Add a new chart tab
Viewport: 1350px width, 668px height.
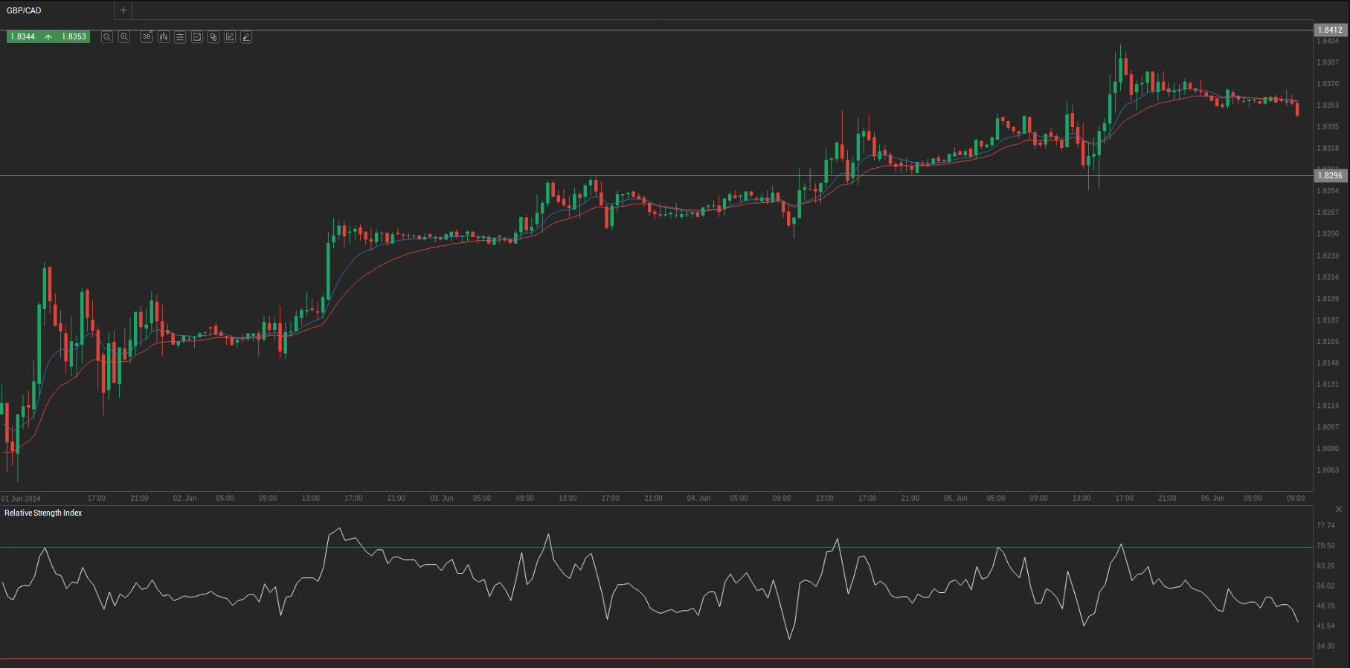pyautogui.click(x=123, y=10)
